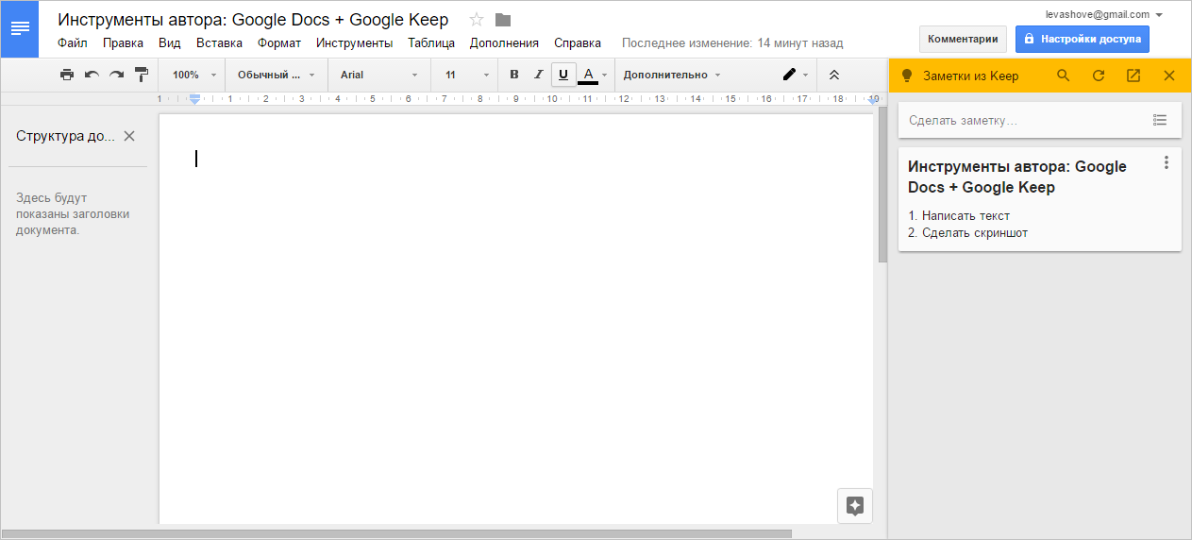The image size is (1192, 540).
Task: Open Keep in a new window
Action: [1133, 76]
